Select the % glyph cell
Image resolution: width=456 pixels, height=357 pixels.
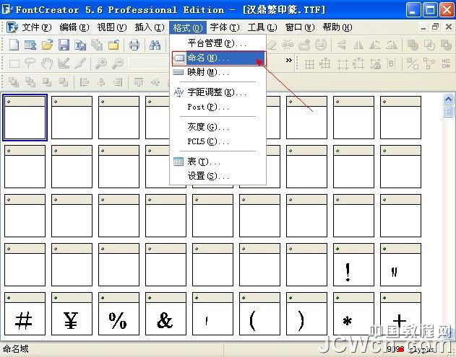(x=119, y=314)
